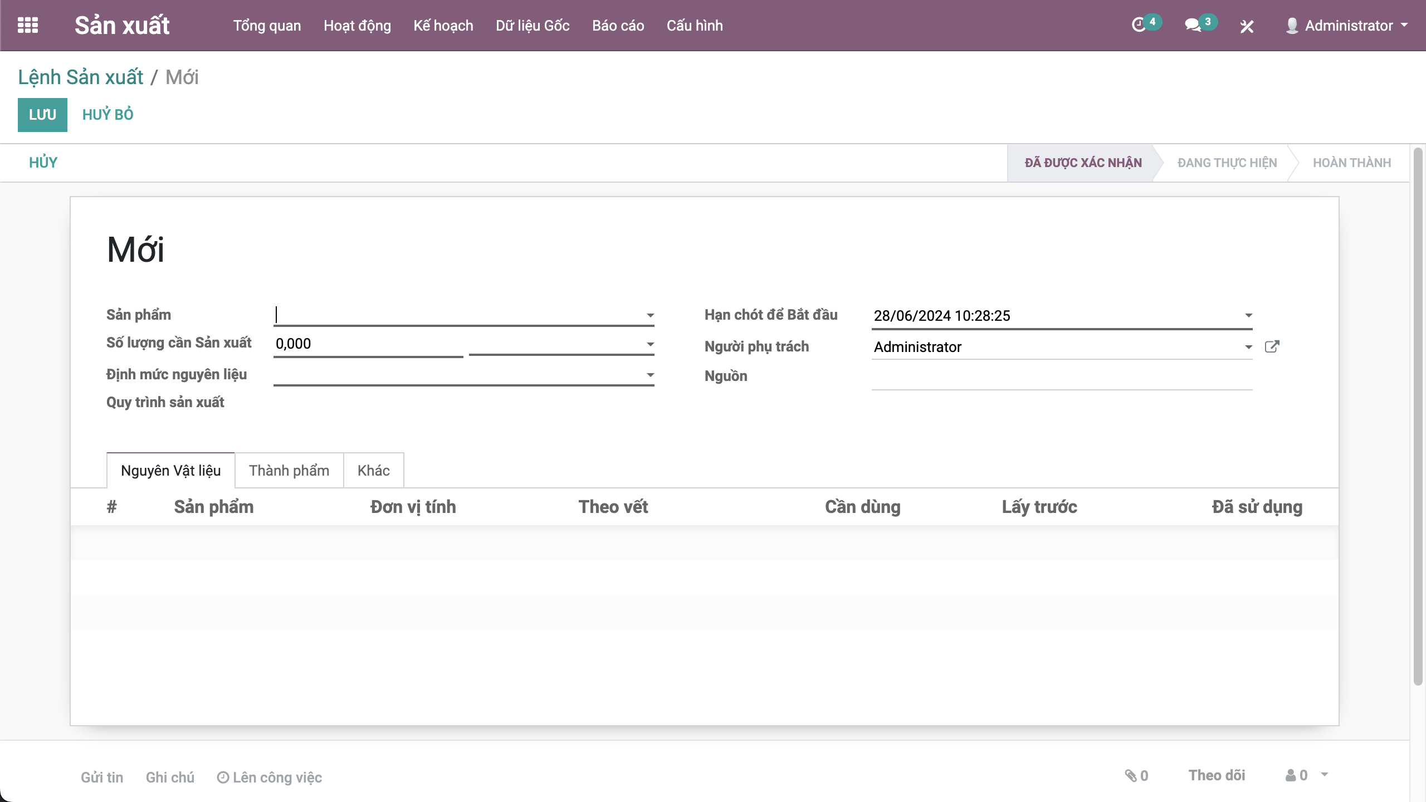
Task: Switch to the Thành phẩm tab
Action: click(x=289, y=471)
